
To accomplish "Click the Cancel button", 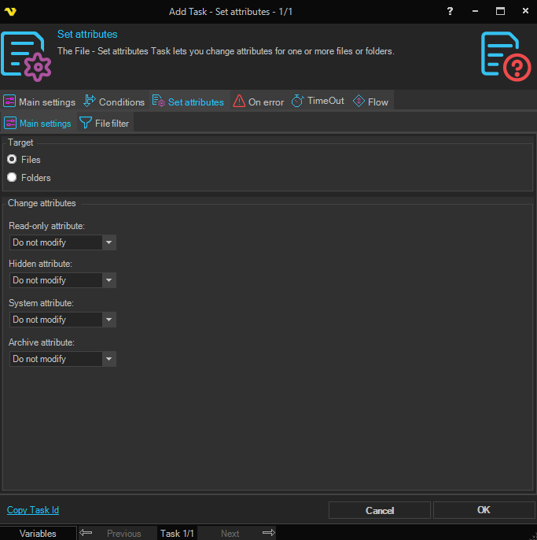I will pyautogui.click(x=379, y=510).
